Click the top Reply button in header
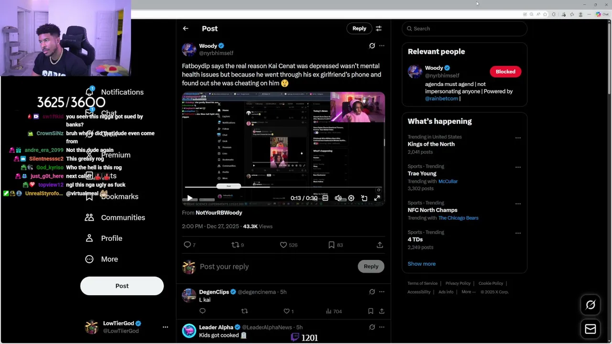 point(359,29)
